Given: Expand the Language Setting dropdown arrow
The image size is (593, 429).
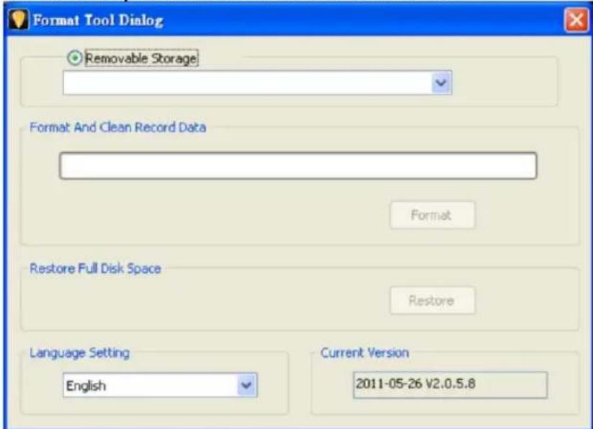Looking at the screenshot, I should point(246,385).
